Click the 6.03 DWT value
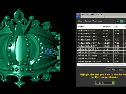 point(117,37)
